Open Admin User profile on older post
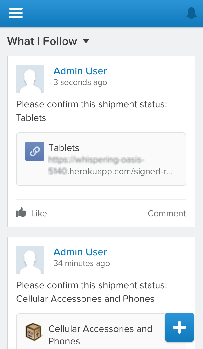The width and height of the screenshot is (203, 349). (x=80, y=252)
